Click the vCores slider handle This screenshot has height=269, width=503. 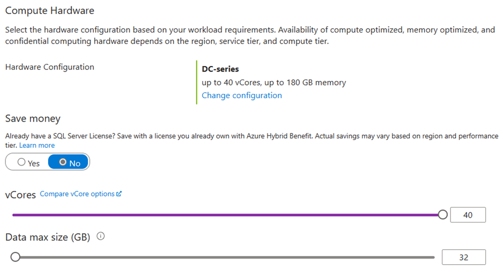443,215
